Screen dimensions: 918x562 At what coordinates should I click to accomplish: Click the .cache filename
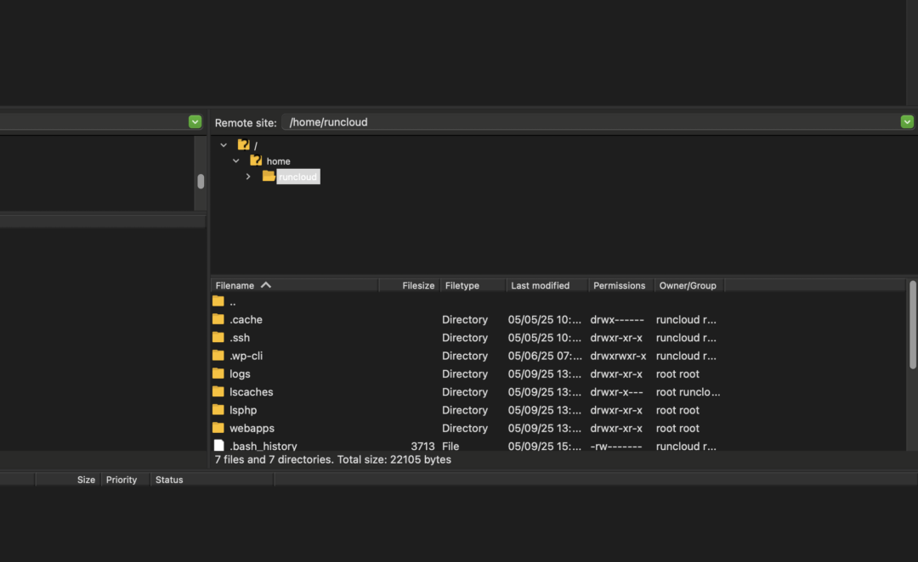246,320
